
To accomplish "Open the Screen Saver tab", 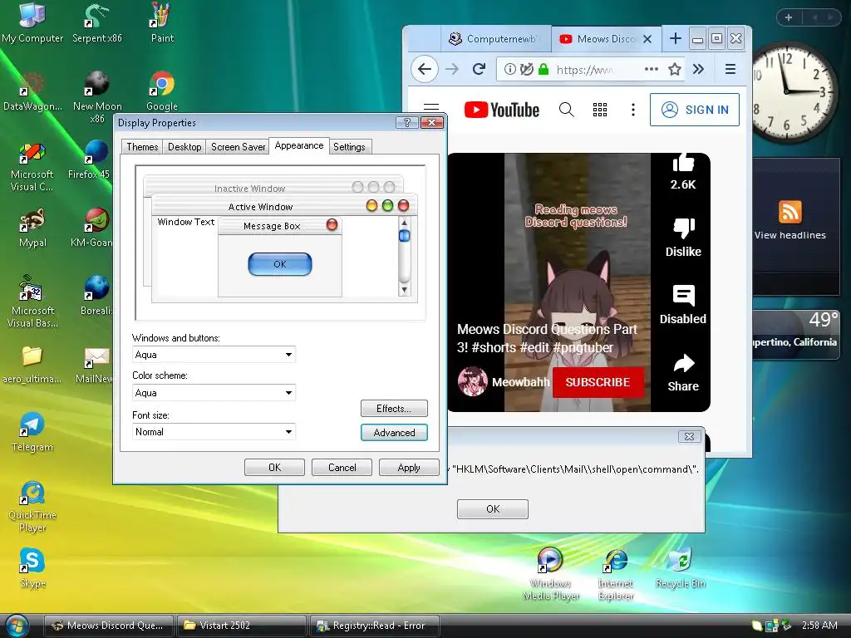I will click(x=238, y=146).
